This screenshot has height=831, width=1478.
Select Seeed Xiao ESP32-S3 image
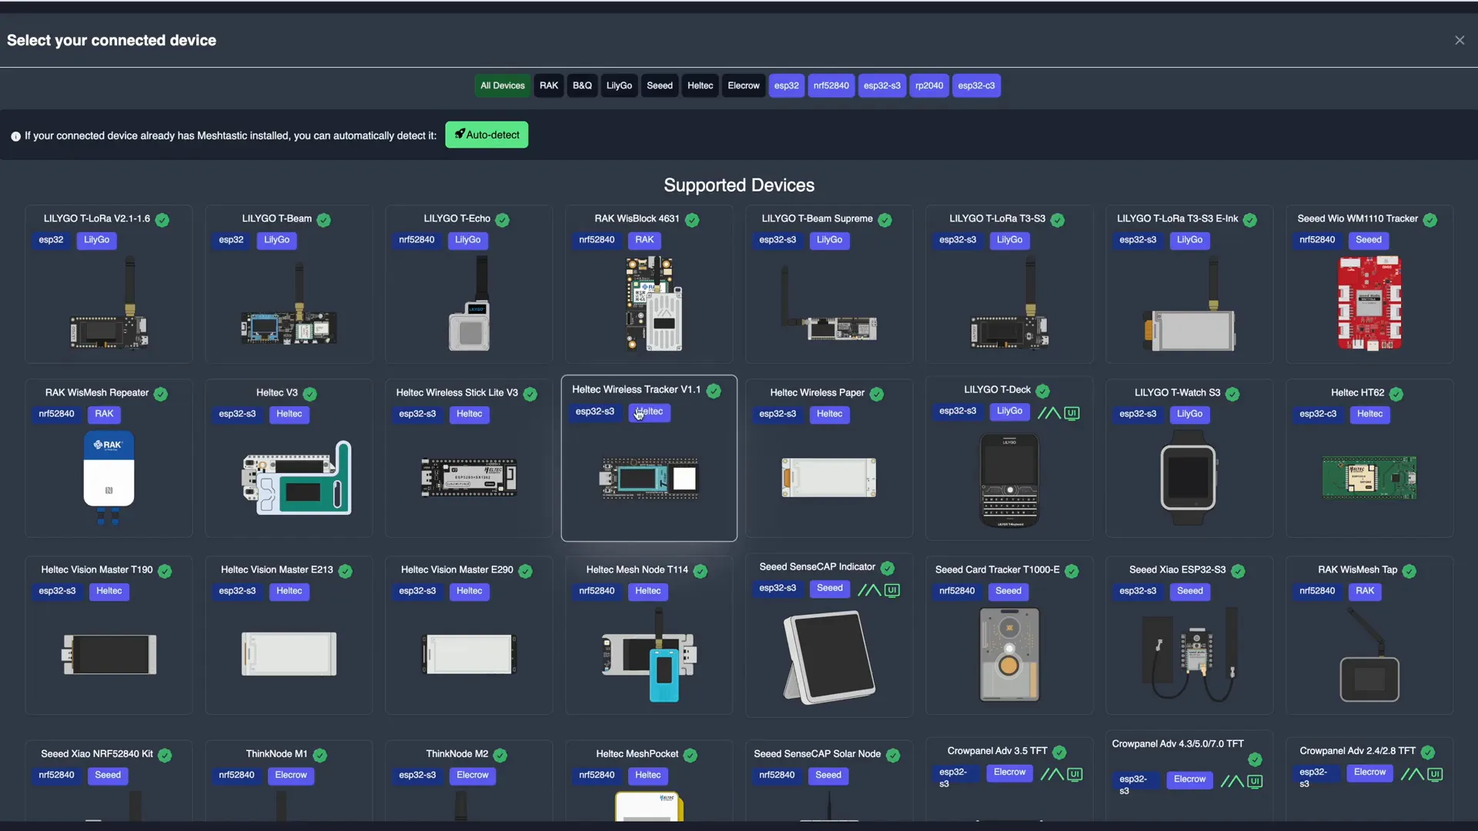pyautogui.click(x=1189, y=655)
